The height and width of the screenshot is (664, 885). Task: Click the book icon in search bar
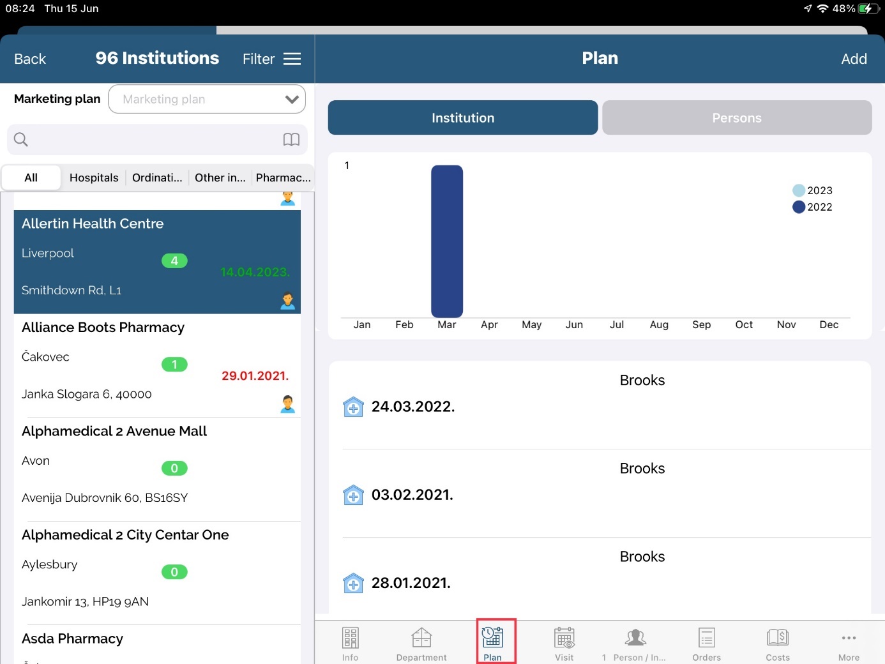[x=291, y=140]
